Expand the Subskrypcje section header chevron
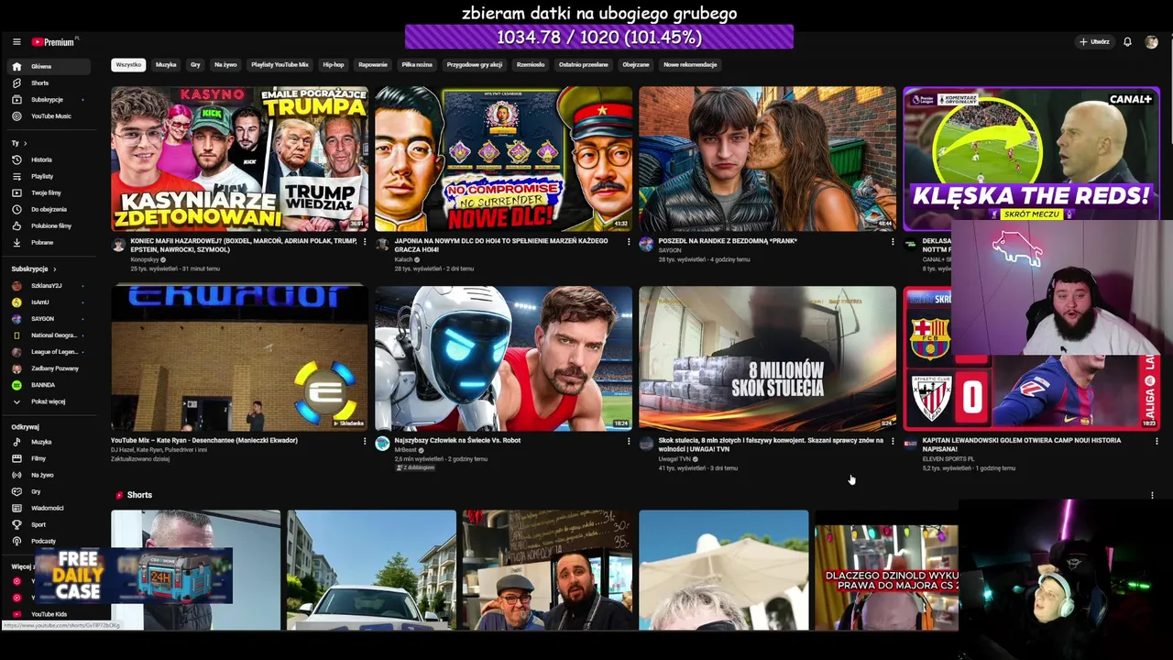Screen dimensions: 1173x660 pos(54,269)
